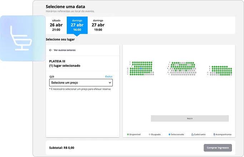Screen dimensions: 244x157
Task: Click the PLATEIA III section heading
Action: click(57, 61)
